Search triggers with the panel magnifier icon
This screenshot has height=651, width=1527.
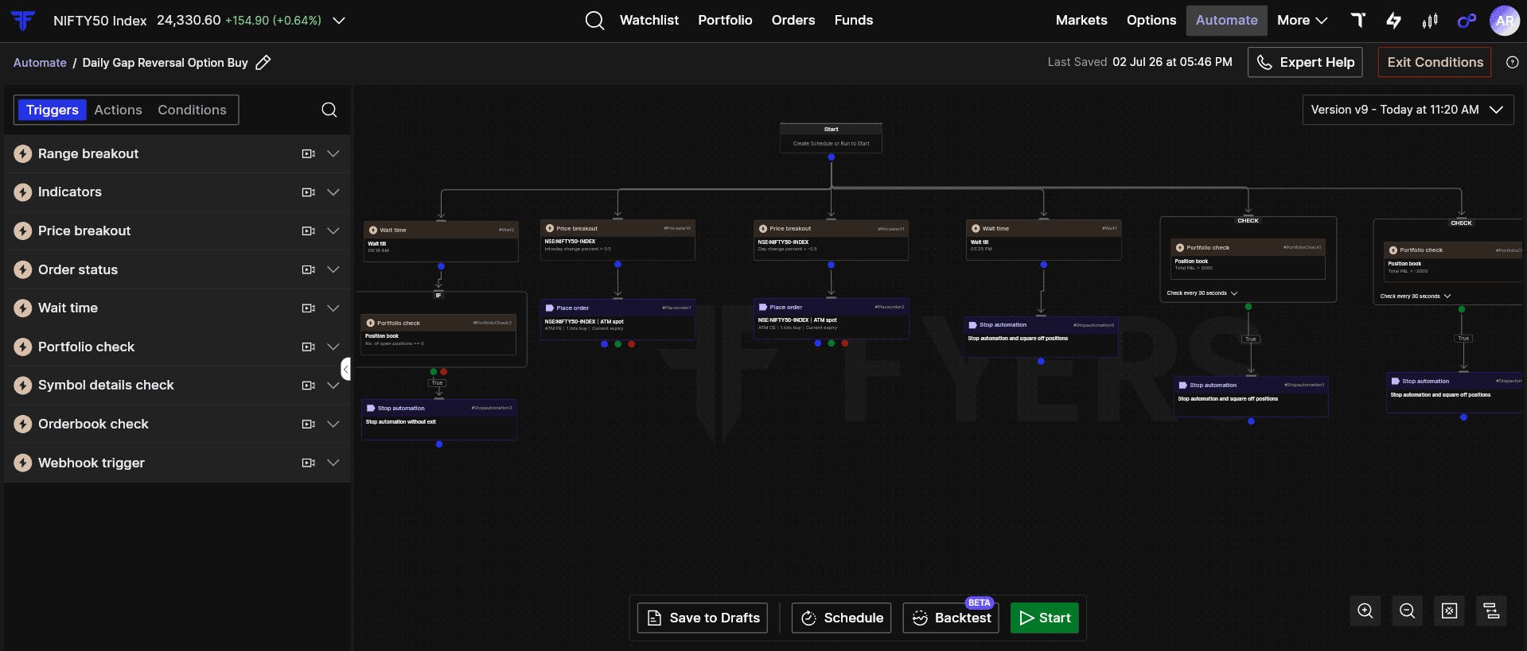tap(329, 110)
